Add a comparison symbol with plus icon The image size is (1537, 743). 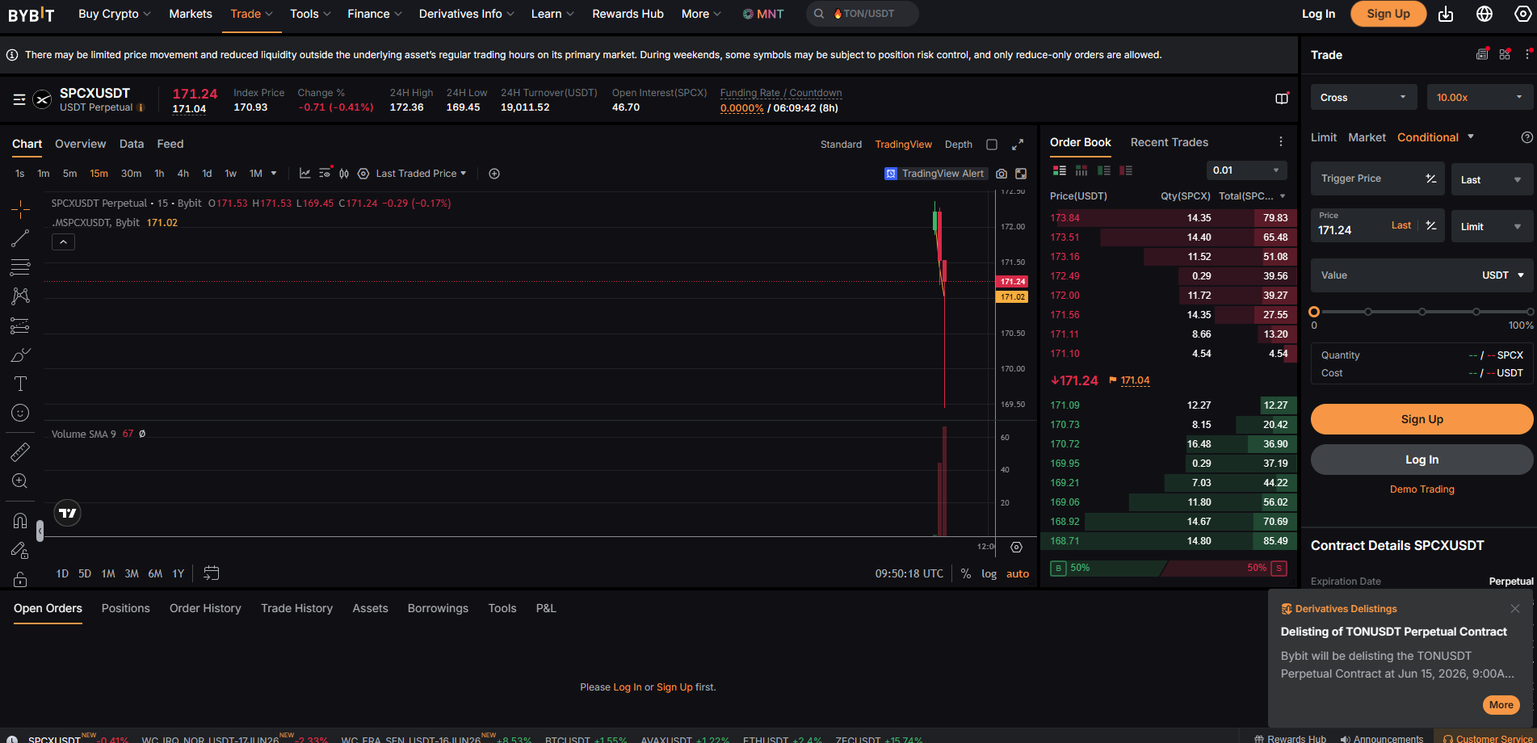coord(494,174)
